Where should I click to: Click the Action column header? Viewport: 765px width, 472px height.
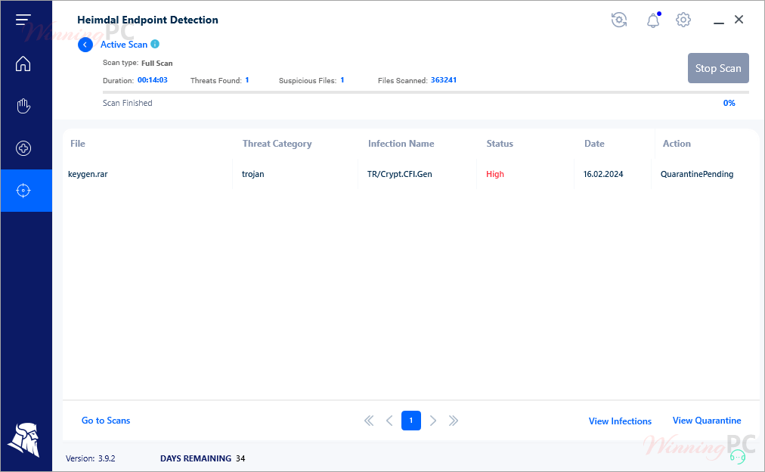point(677,144)
